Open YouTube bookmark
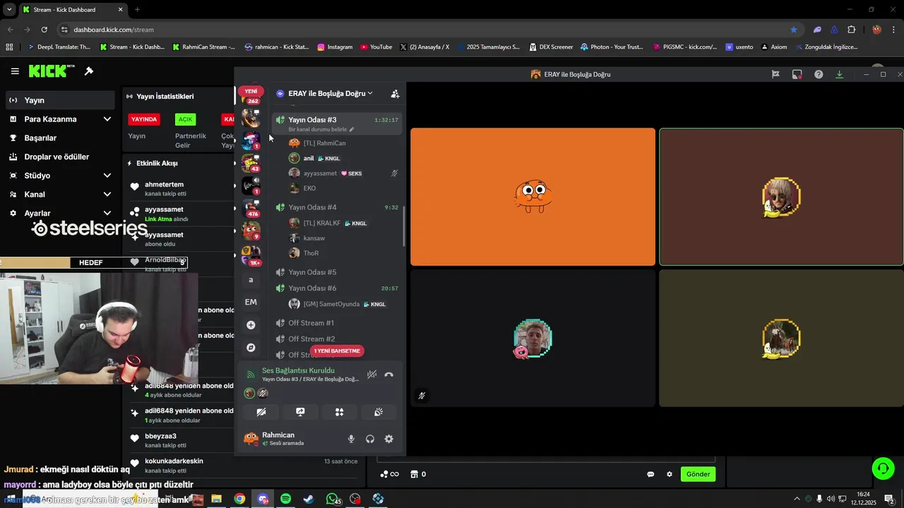 (x=376, y=47)
